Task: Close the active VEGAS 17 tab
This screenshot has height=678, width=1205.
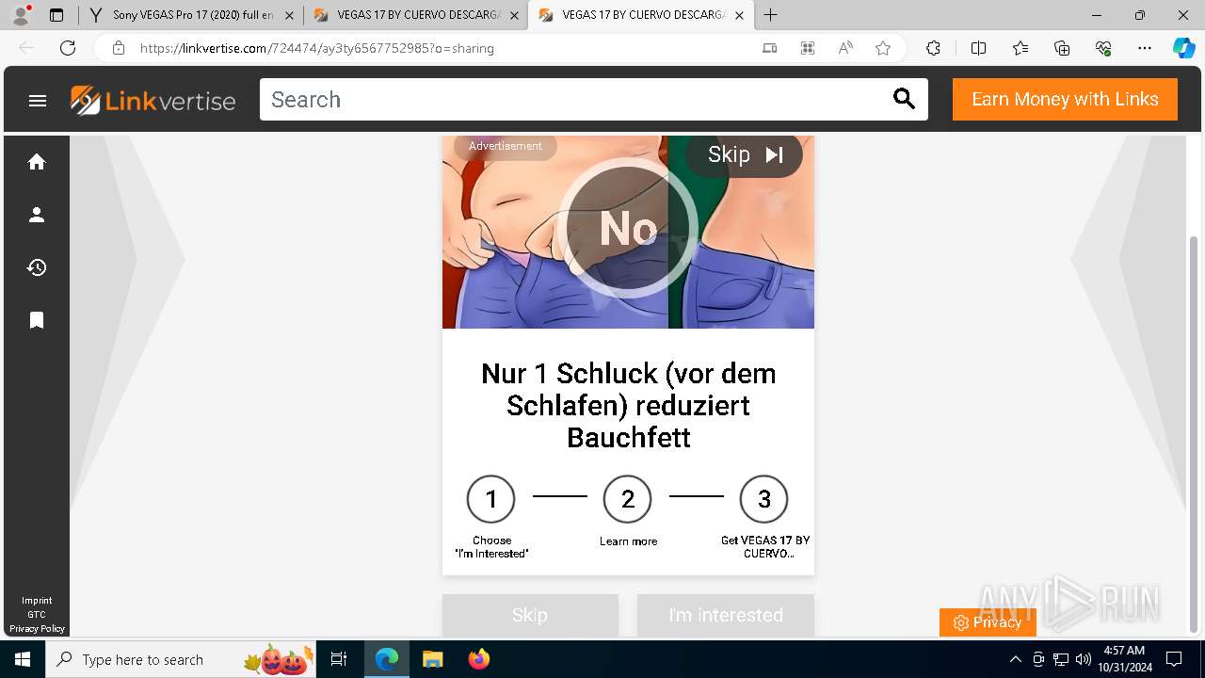Action: [x=739, y=15]
